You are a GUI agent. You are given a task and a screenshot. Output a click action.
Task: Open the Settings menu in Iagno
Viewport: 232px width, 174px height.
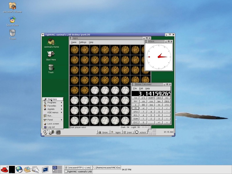[83, 42]
